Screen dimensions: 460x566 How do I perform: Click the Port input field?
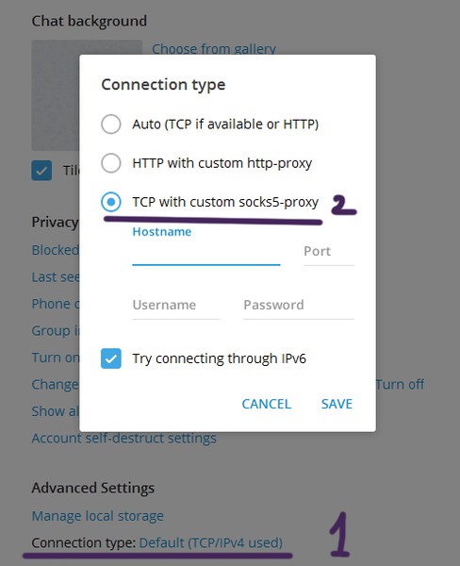tap(329, 253)
